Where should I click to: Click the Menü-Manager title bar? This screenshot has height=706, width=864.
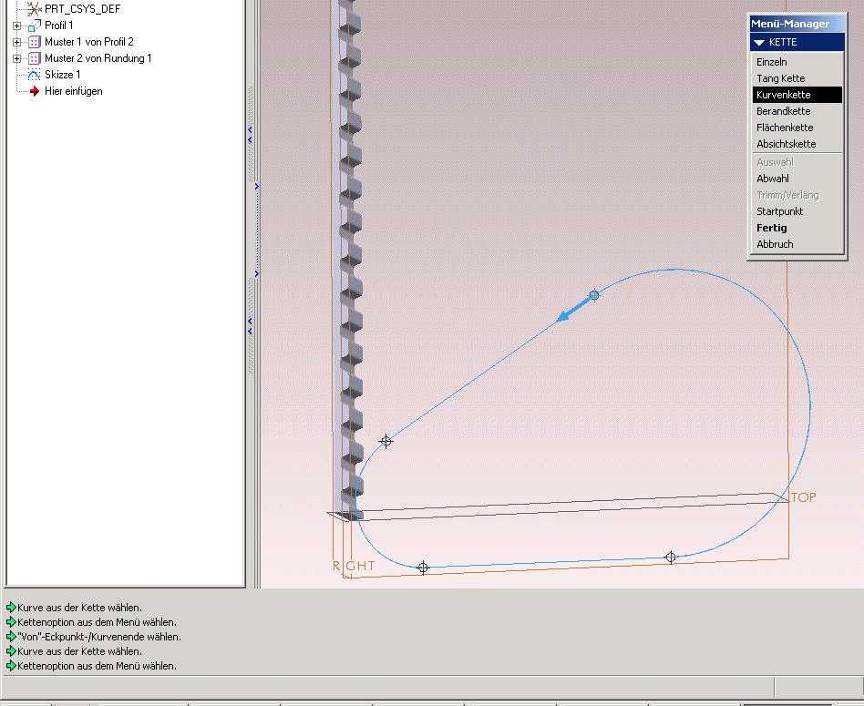(797, 24)
